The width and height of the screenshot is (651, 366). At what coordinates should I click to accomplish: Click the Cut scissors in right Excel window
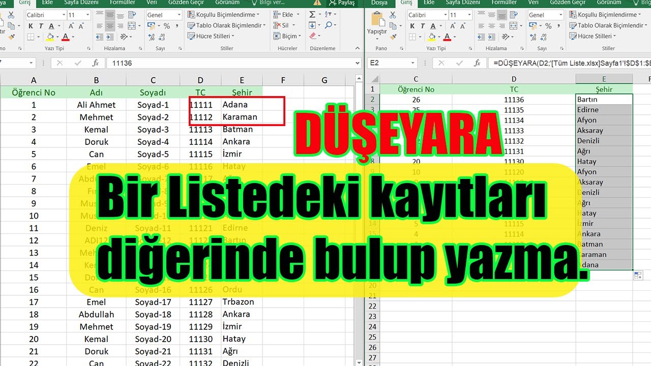click(x=394, y=15)
